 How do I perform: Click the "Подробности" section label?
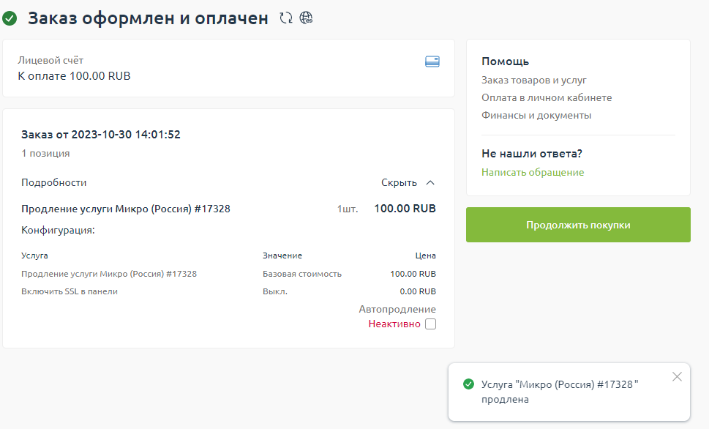53,183
